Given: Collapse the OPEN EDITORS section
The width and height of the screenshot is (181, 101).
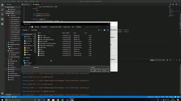Looking at the screenshot, I should pyautogui.click(x=10, y=7).
